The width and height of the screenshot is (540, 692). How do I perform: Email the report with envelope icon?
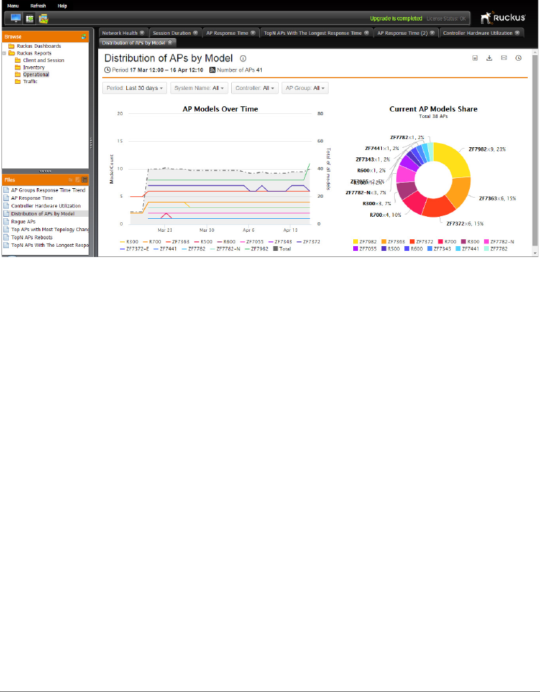504,58
